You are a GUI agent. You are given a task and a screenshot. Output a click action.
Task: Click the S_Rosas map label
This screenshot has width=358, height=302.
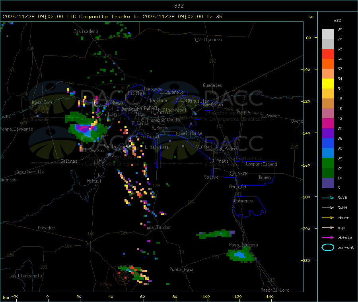pyautogui.click(x=160, y=128)
